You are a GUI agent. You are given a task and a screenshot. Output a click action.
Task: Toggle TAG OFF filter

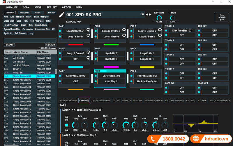point(10,13)
